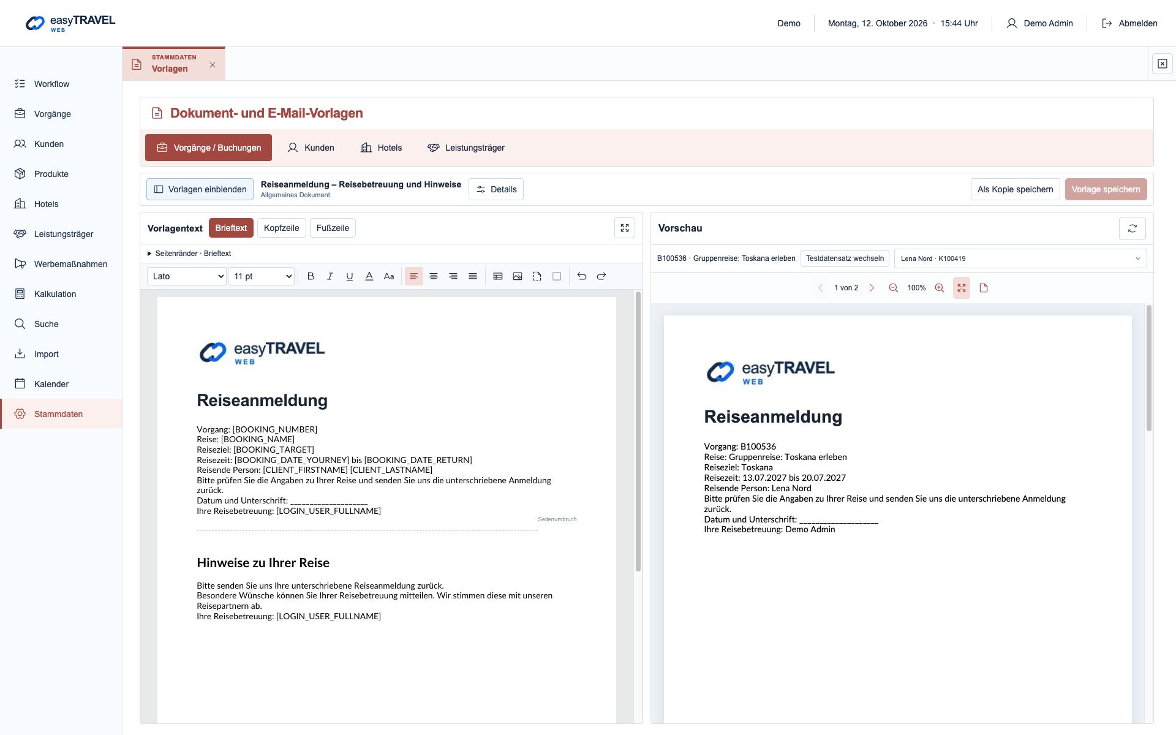The height and width of the screenshot is (735, 1176).
Task: Close the Vorlagen tab
Action: point(213,65)
